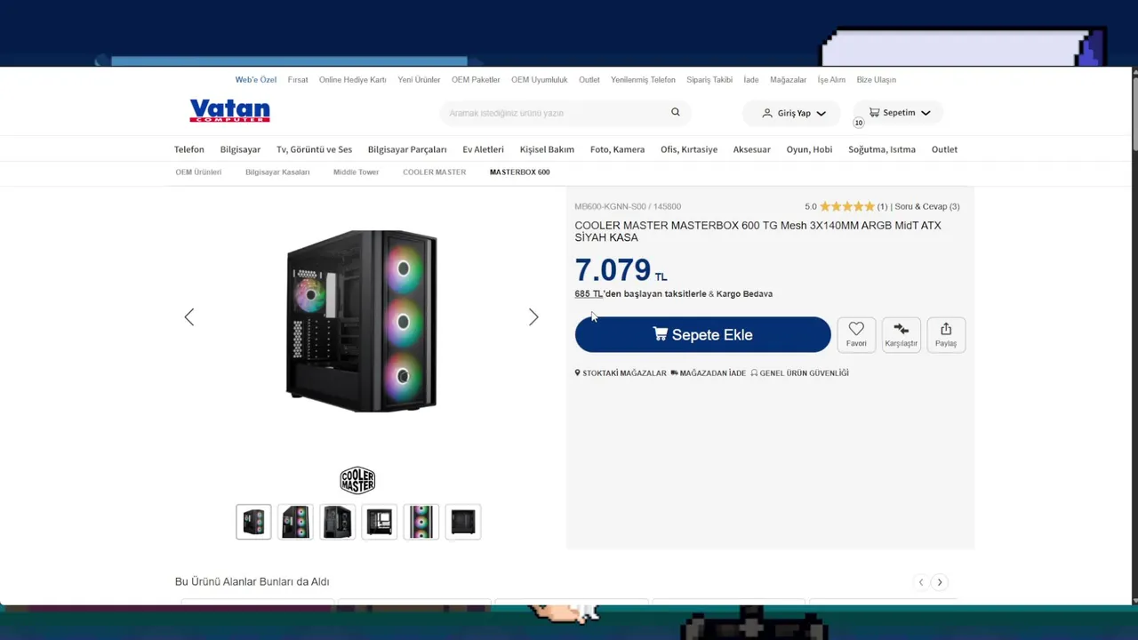Open the Aksesuar menu
Viewport: 1138px width, 640px height.
tap(751, 149)
